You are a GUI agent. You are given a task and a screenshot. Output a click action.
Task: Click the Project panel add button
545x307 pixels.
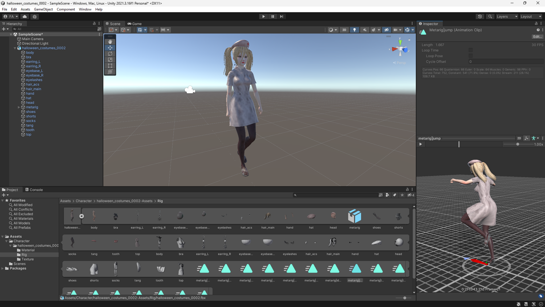pos(5,195)
